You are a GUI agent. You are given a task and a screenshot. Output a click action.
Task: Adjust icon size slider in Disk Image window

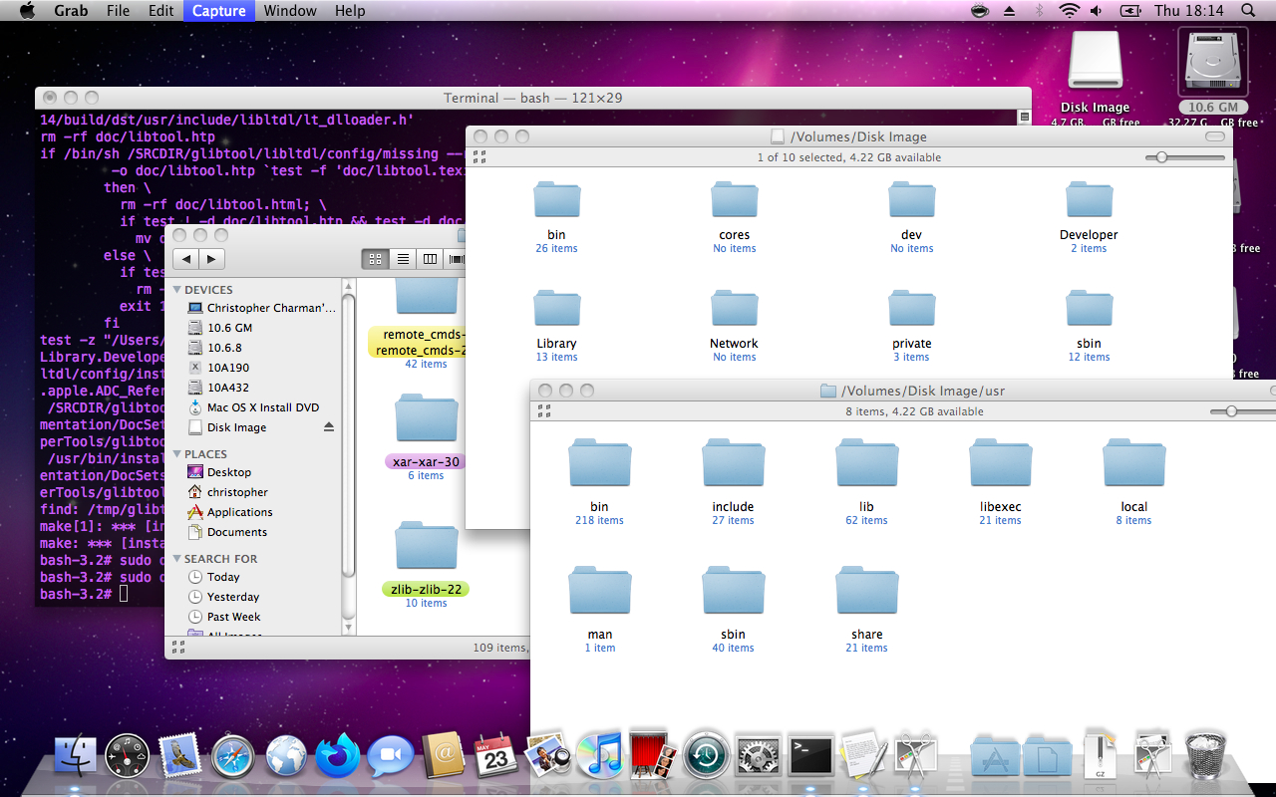pos(1161,157)
